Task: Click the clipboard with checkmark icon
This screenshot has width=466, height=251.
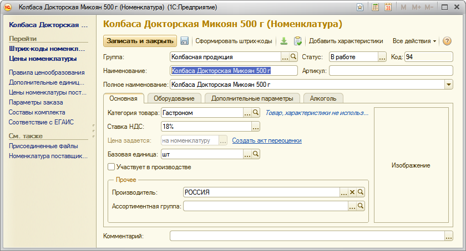Action: point(297,41)
